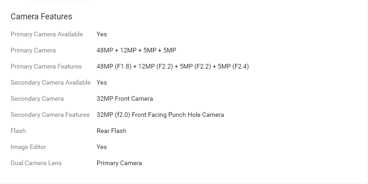
Task: Select the Dual Camera Lens label
Action: [36, 163]
